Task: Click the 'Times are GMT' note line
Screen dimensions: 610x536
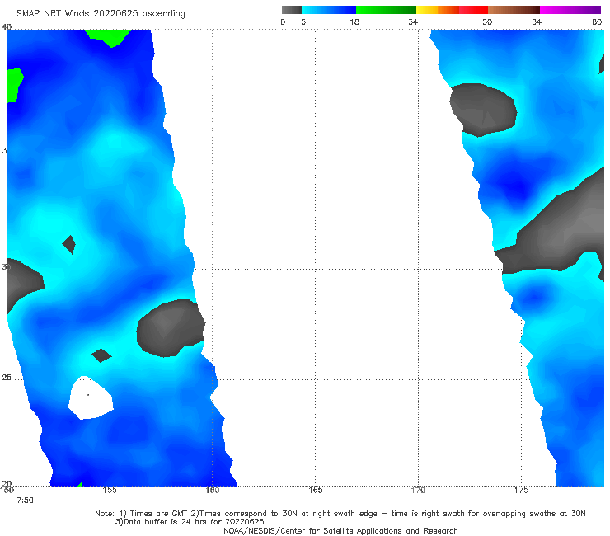Action: (340, 514)
